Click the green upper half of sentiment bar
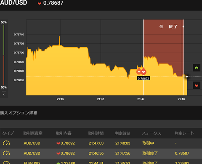202x164 pixels. pos(4,40)
